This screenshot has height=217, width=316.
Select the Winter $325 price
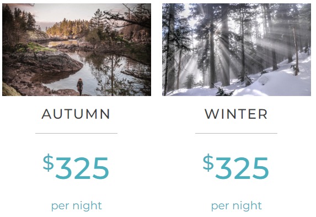pyautogui.click(x=236, y=167)
